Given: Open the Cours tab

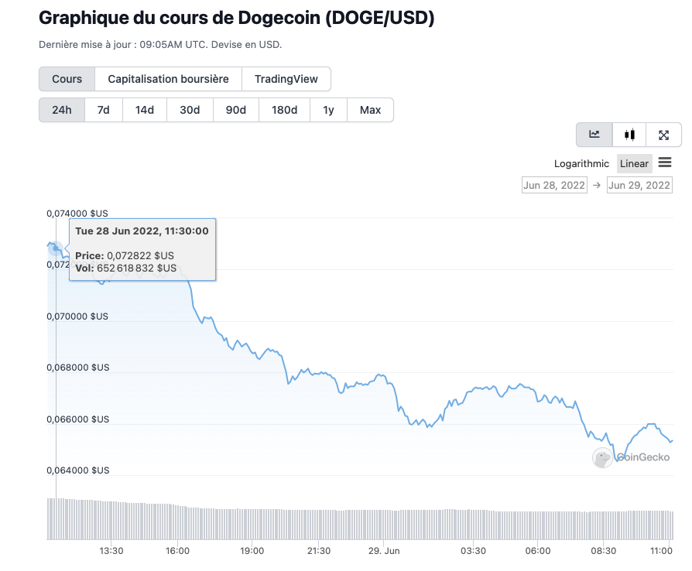Looking at the screenshot, I should click(67, 79).
